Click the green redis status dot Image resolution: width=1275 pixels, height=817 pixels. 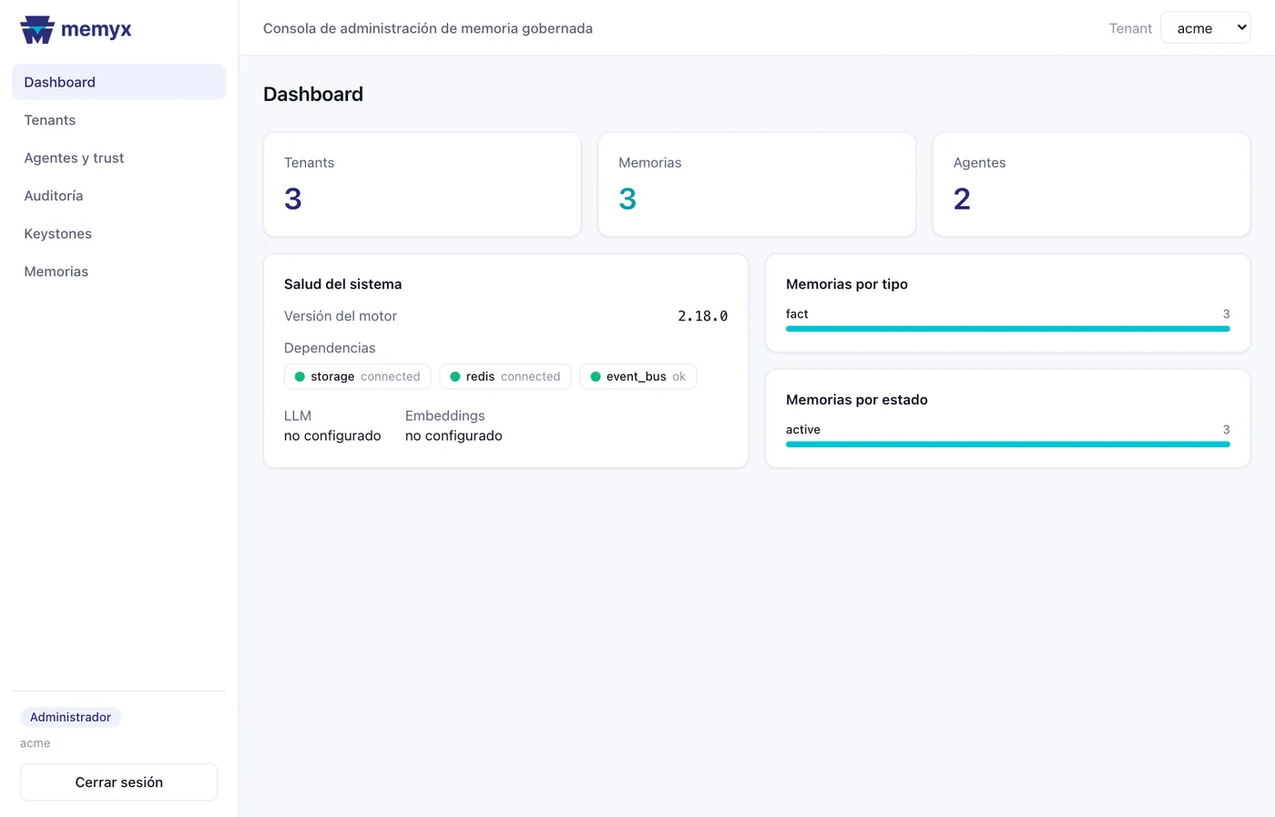[x=455, y=376]
